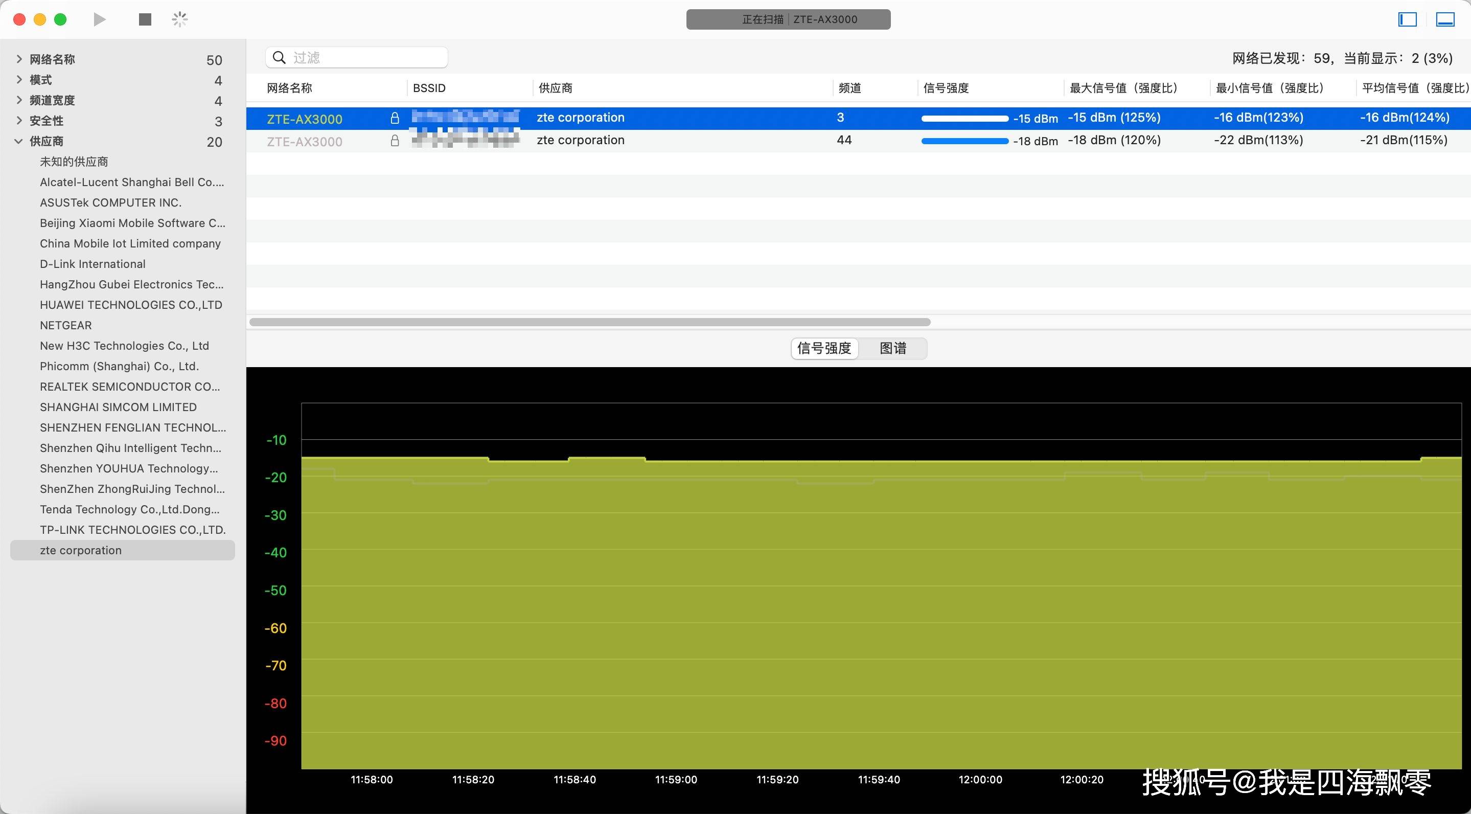Switch to the 图谱 tab
The height and width of the screenshot is (814, 1471).
click(x=892, y=348)
